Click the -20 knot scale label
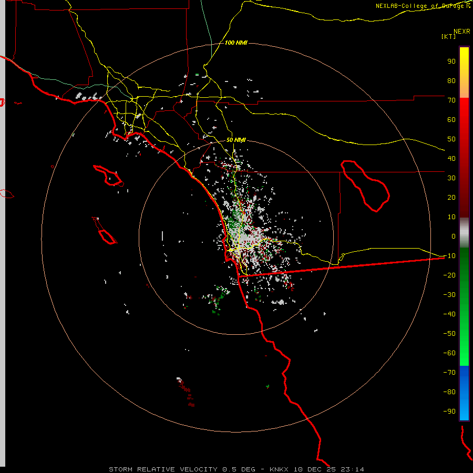 click(449, 275)
